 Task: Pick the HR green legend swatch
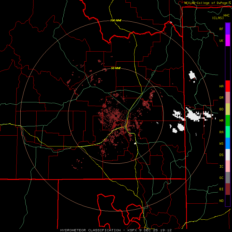pos(228,121)
